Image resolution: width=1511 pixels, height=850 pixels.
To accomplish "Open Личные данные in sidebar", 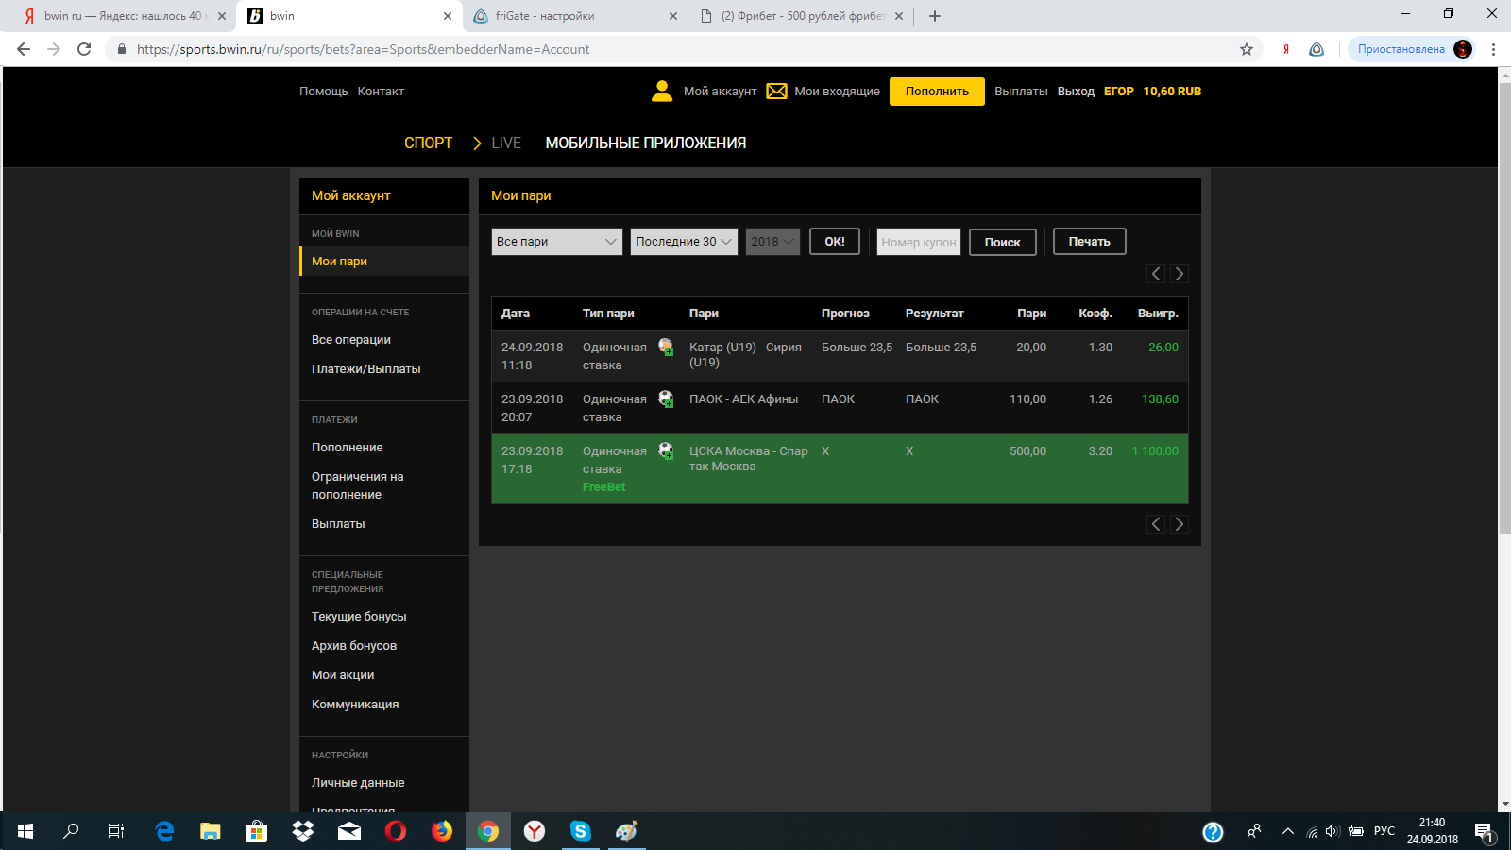I will (x=358, y=783).
